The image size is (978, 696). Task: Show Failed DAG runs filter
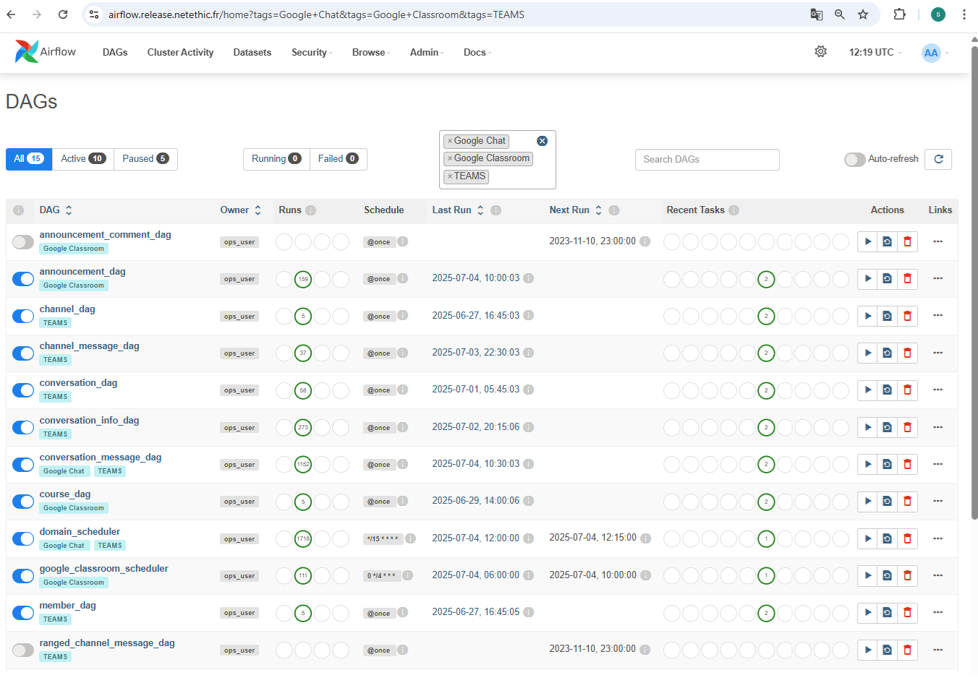(338, 159)
